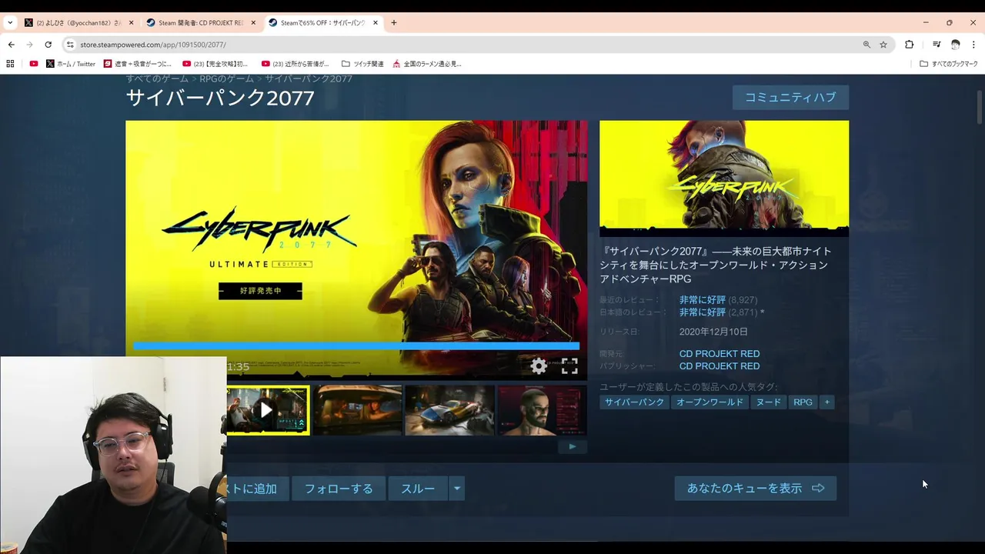Open the zoom magnifier in address bar
985x554 pixels.
pyautogui.click(x=866, y=45)
